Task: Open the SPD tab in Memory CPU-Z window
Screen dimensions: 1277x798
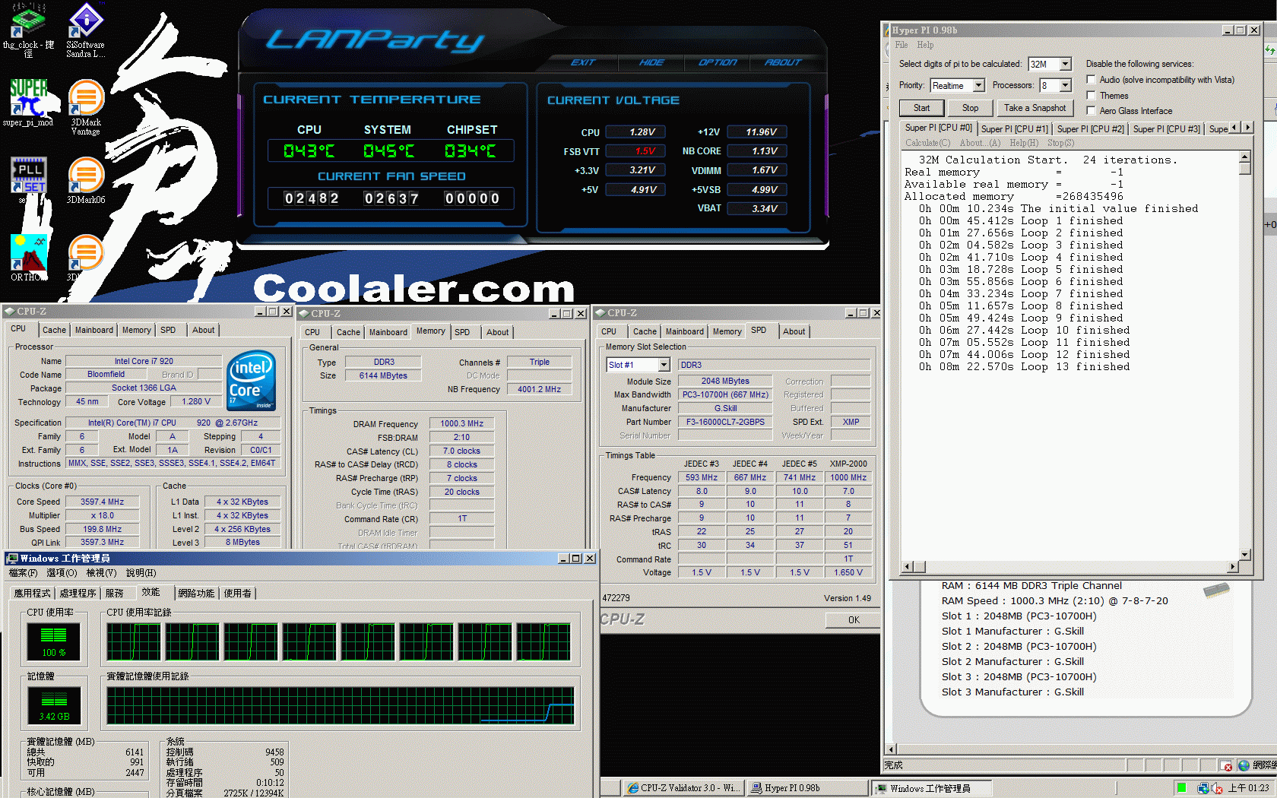Action: [462, 332]
